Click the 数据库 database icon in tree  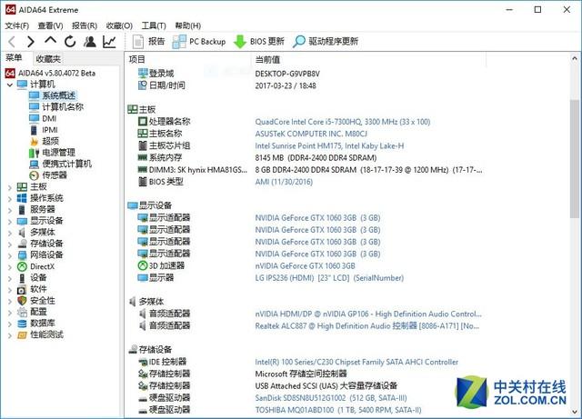click(22, 324)
